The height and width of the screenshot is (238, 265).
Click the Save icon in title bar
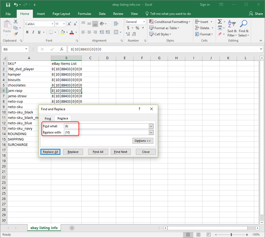pos(8,5)
